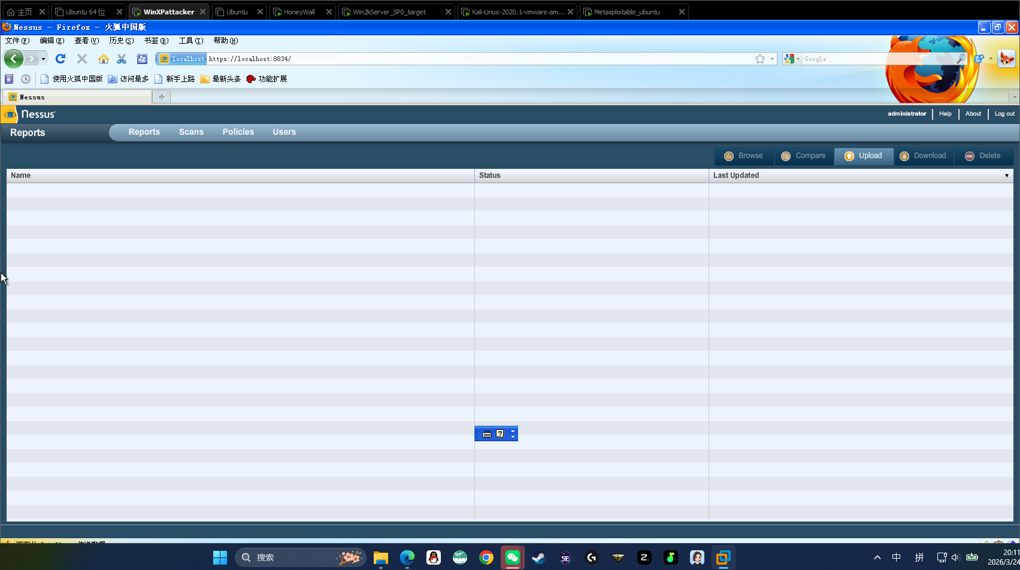Switch to the Policies tab in Nessus
Screen dimensions: 1020x570
[x=238, y=132]
